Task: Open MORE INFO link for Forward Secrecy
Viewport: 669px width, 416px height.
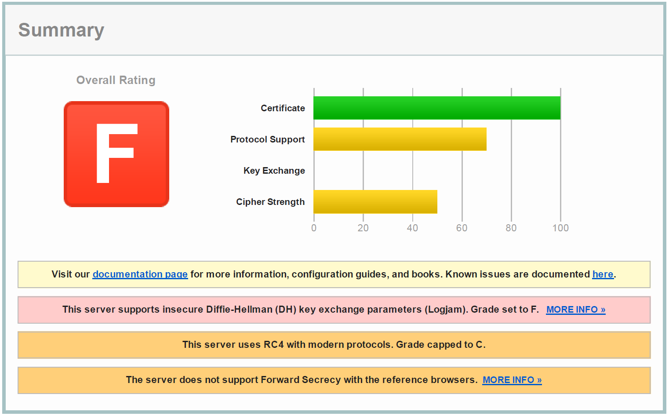Action: (x=512, y=380)
